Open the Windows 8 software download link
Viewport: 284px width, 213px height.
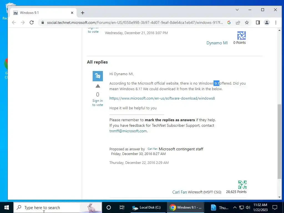click(x=162, y=98)
